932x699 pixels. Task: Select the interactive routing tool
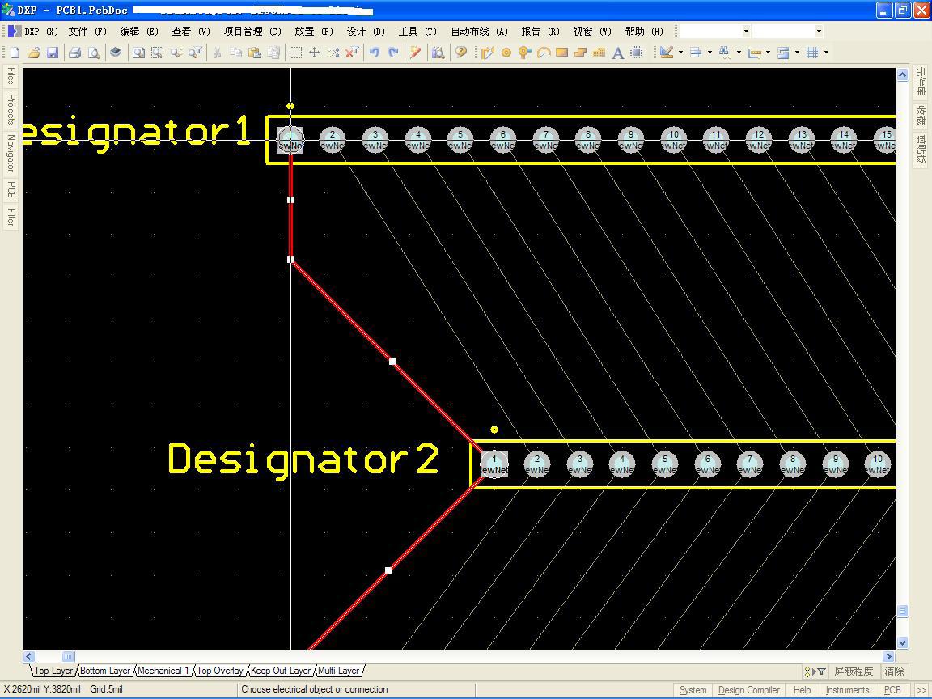tap(487, 53)
